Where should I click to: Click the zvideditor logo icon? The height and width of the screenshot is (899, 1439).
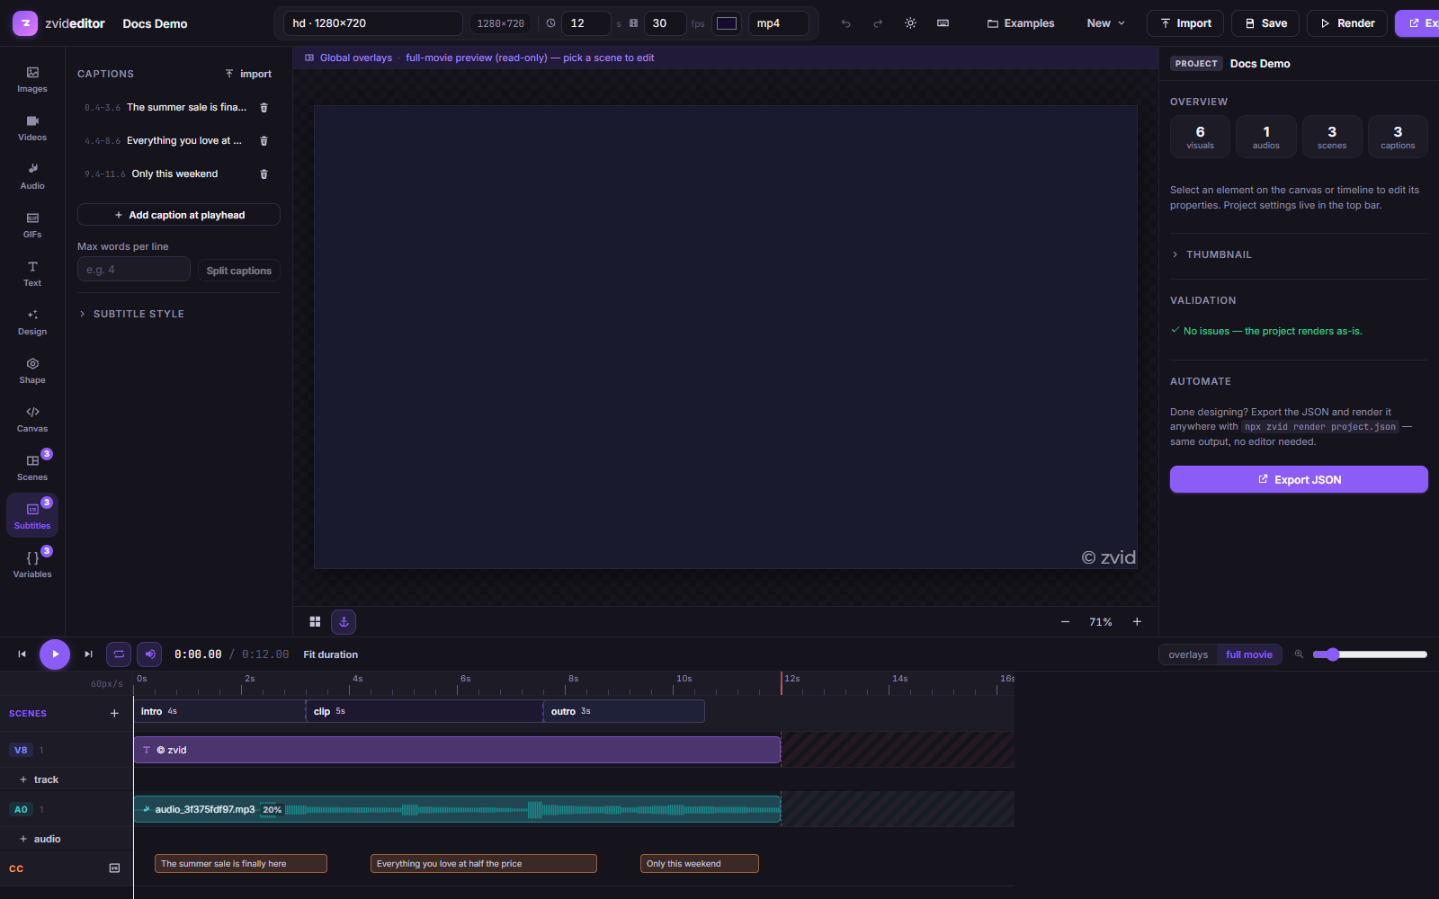25,23
